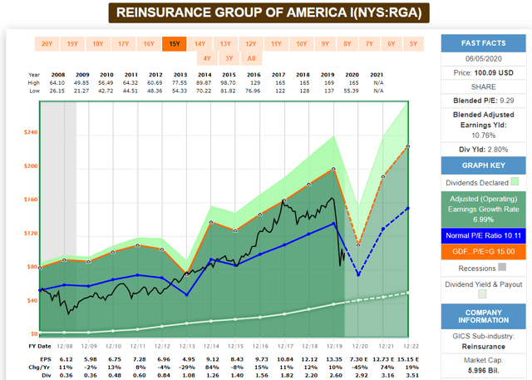Screen dimensions: 532x380
Task: Toggle the Recessions gray swatch
Action: [502, 267]
